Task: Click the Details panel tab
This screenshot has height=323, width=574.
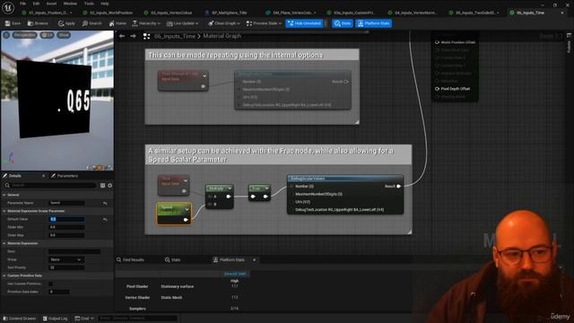Action: tap(14, 176)
